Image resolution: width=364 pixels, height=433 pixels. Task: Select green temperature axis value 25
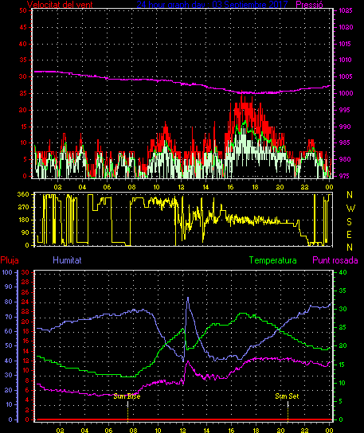tap(342, 327)
